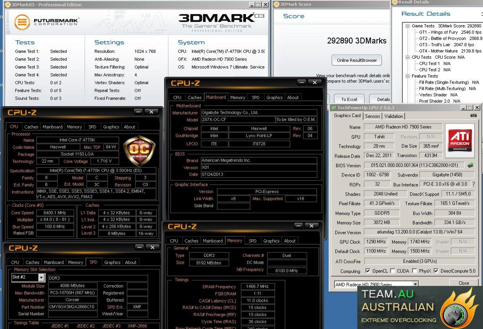Click the "Z87X-OC-CF" motherboard model value

(x=237, y=120)
